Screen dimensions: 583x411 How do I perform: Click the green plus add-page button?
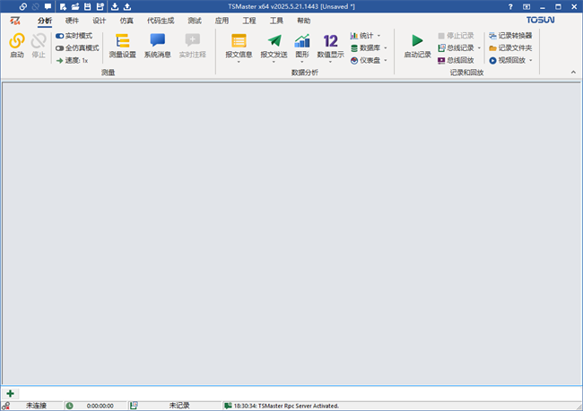[10, 393]
